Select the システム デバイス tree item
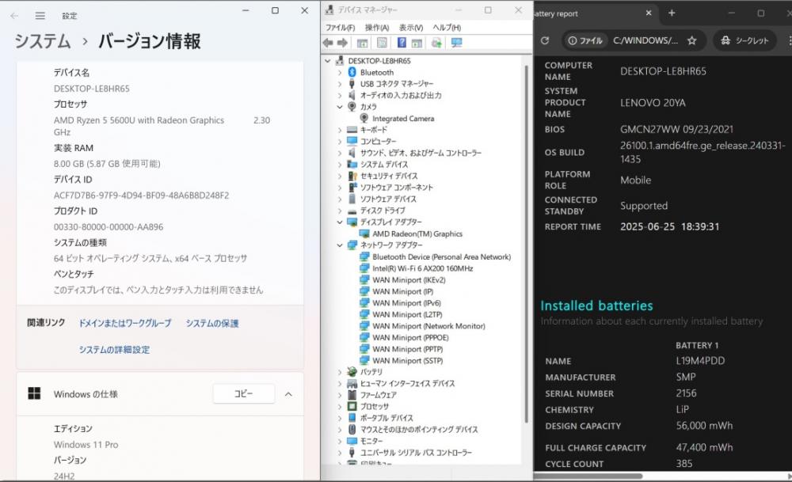 tap(384, 165)
